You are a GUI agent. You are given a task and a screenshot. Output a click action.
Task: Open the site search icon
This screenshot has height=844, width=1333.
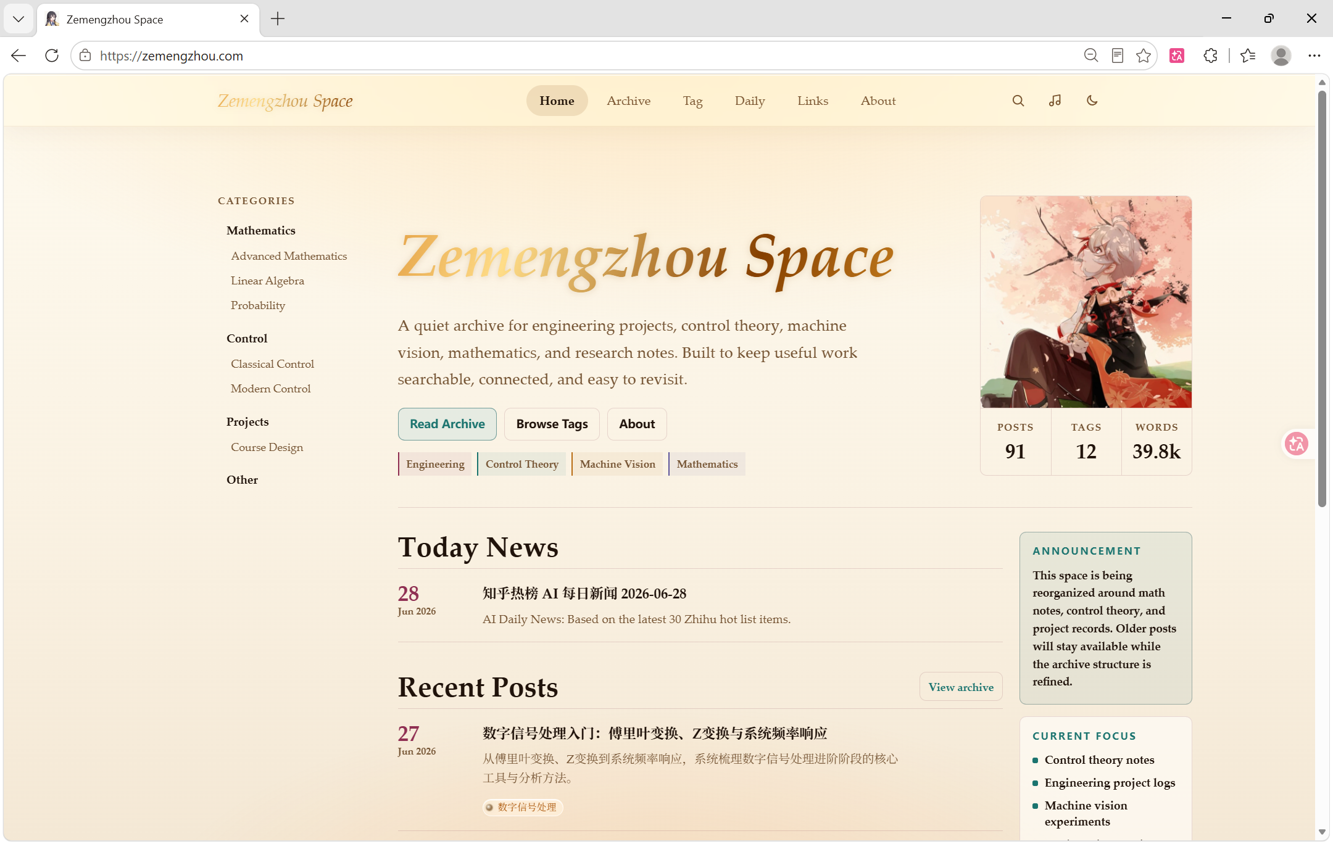(1018, 101)
